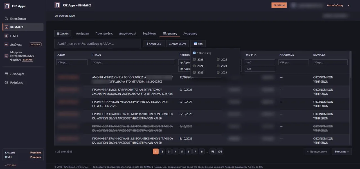Screen dimensions: 360x169
Task: Open Συνδρομές via its card icon
Action: (x=6, y=74)
